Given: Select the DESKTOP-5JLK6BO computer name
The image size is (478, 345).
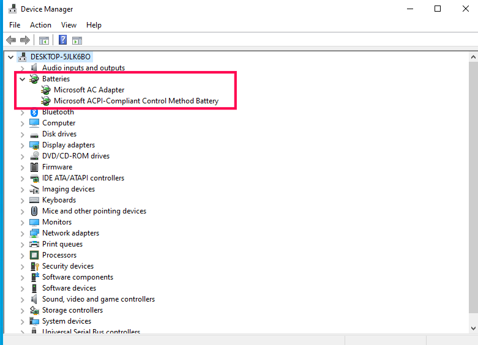Looking at the screenshot, I should (x=61, y=57).
